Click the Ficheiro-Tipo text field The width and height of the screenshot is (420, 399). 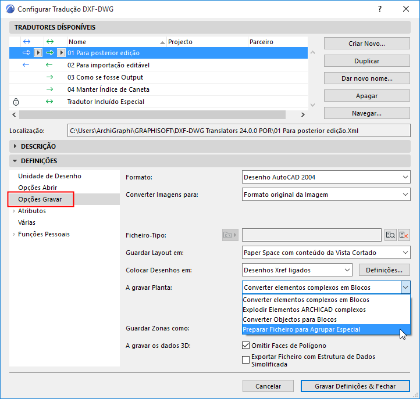point(312,235)
